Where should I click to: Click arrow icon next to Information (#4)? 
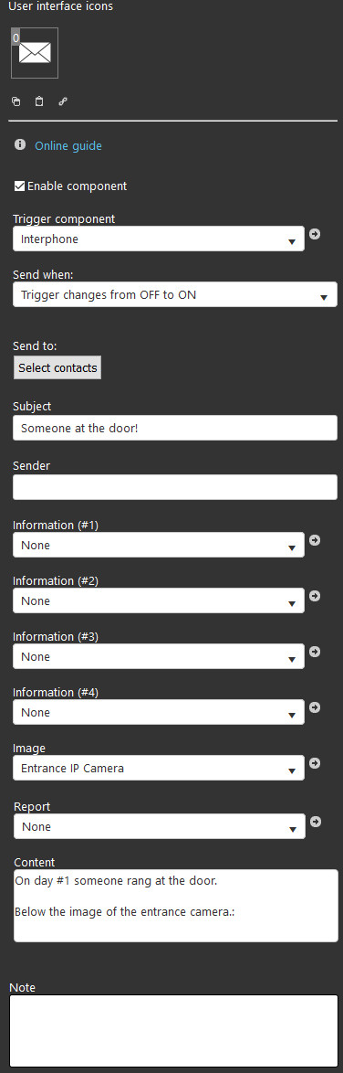coord(315,706)
